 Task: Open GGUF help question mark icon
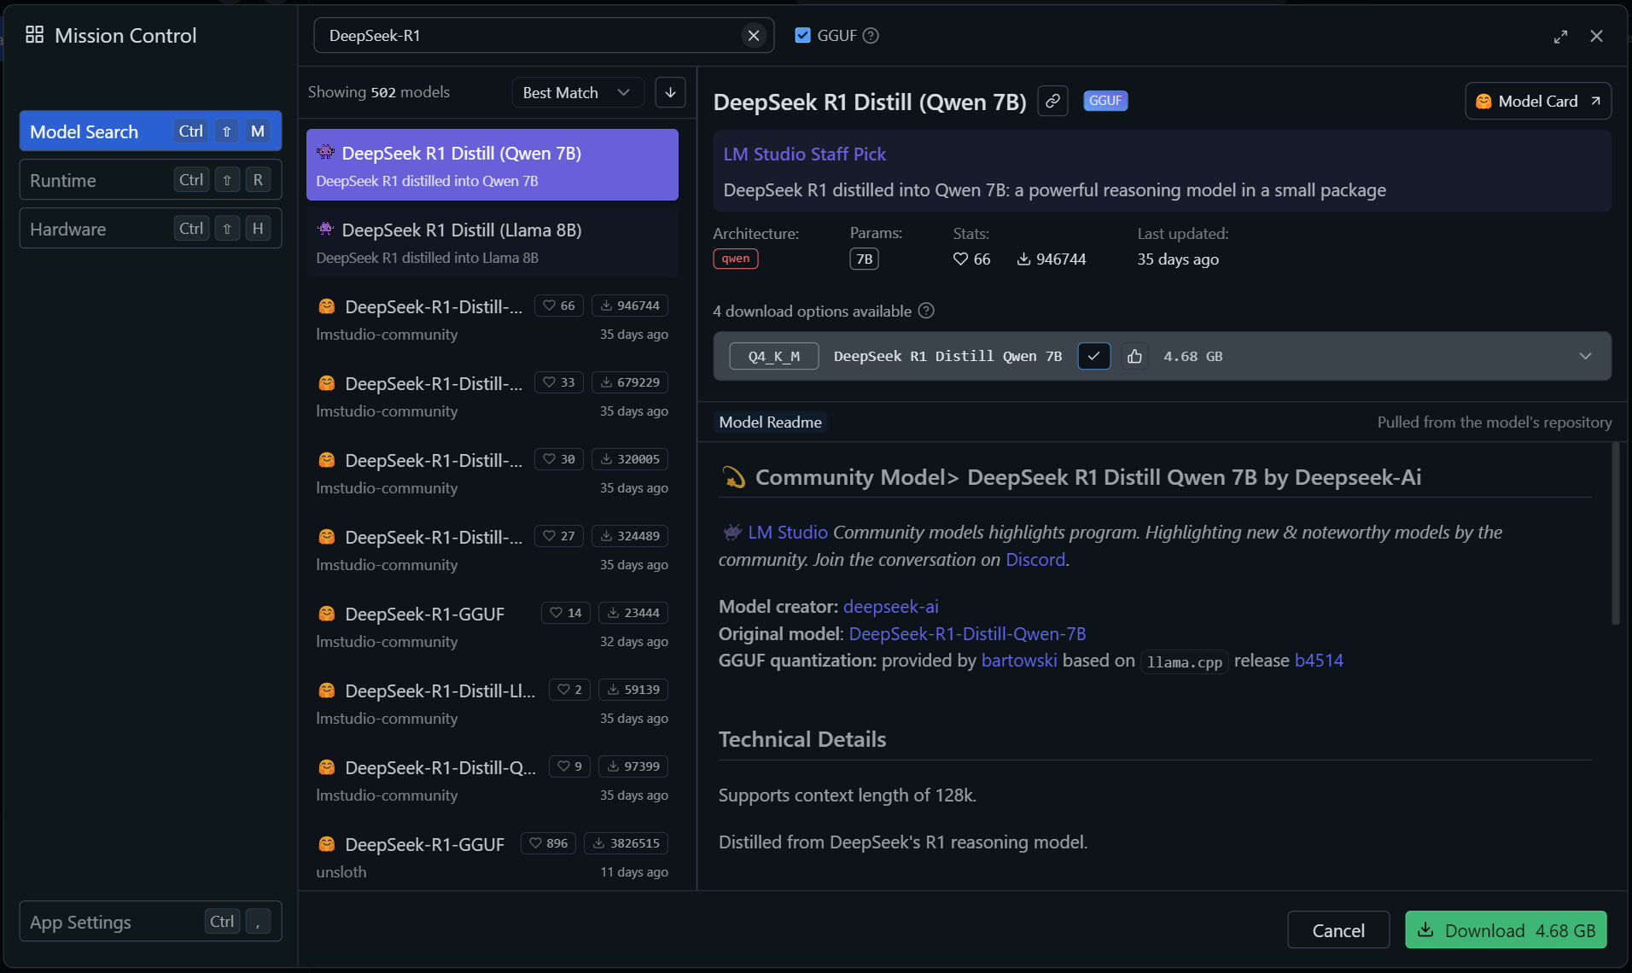tap(871, 36)
